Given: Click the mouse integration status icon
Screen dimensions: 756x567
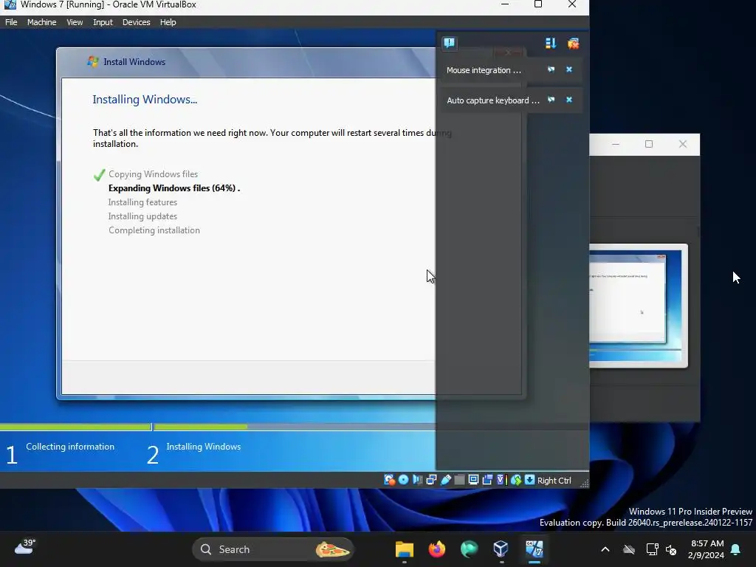Looking at the screenshot, I should coord(516,480).
